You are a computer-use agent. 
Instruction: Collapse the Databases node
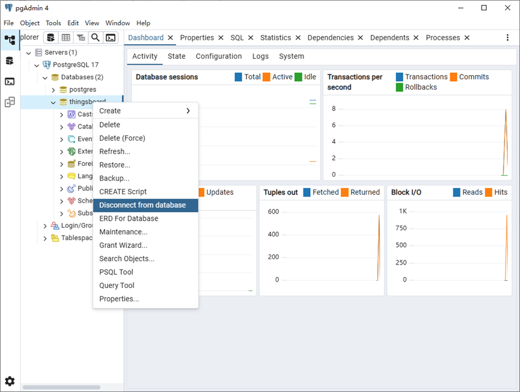tap(45, 78)
